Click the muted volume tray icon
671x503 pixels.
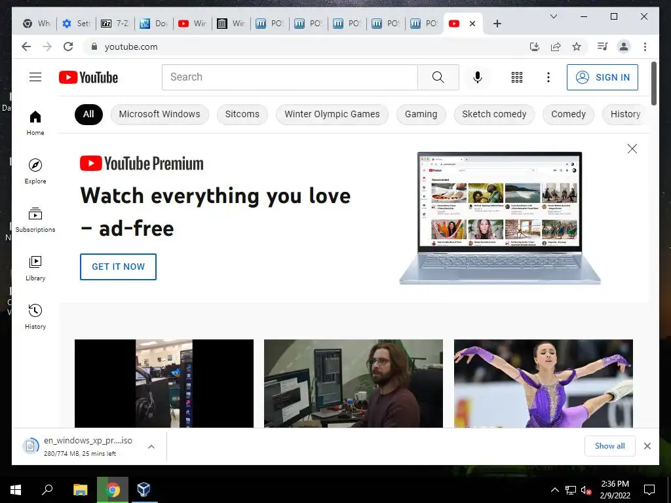(x=586, y=490)
